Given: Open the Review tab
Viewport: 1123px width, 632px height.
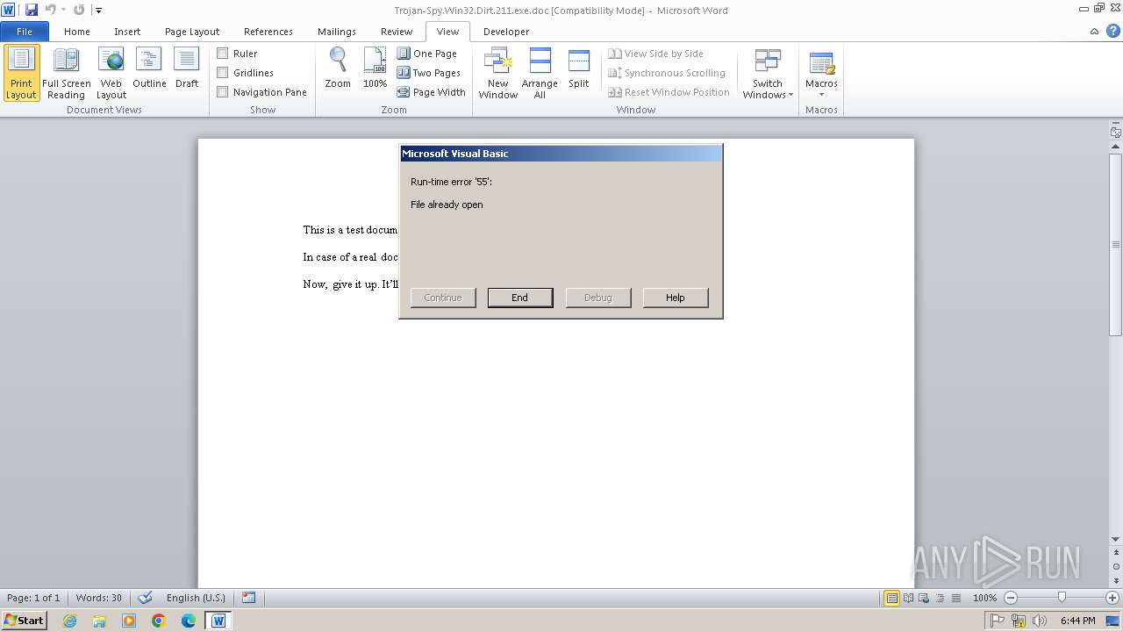Looking at the screenshot, I should point(397,31).
